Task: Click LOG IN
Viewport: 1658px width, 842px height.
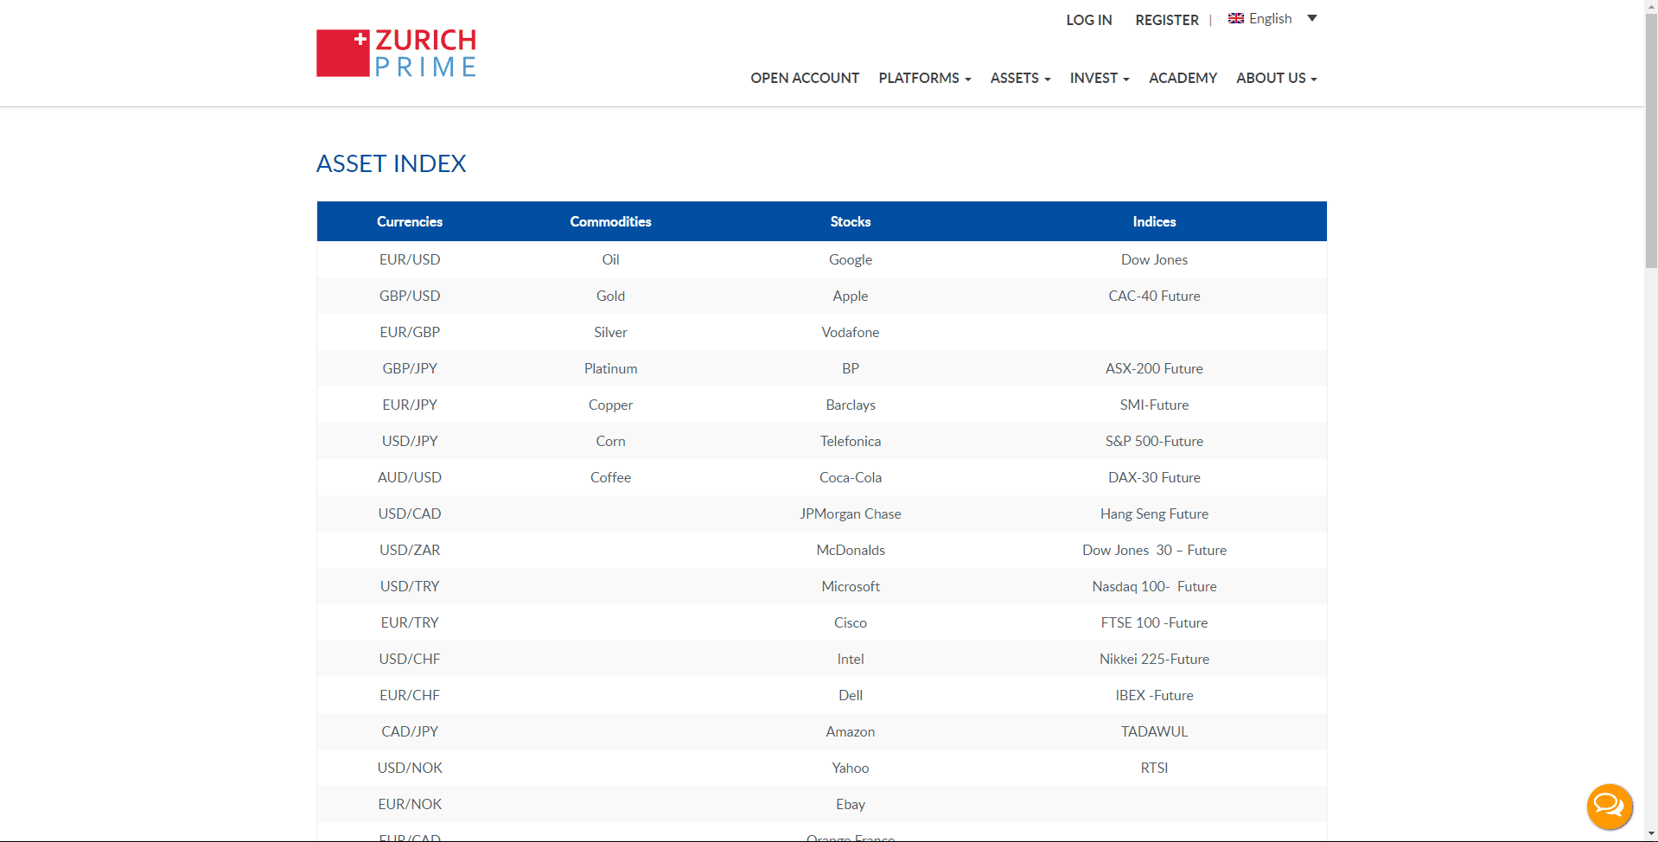Action: (1088, 20)
